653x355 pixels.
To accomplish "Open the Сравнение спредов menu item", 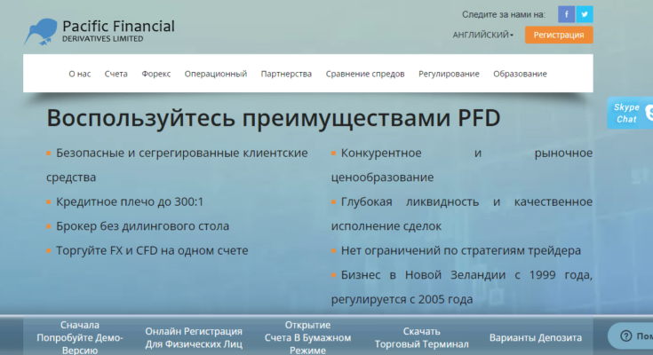I will pyautogui.click(x=365, y=74).
